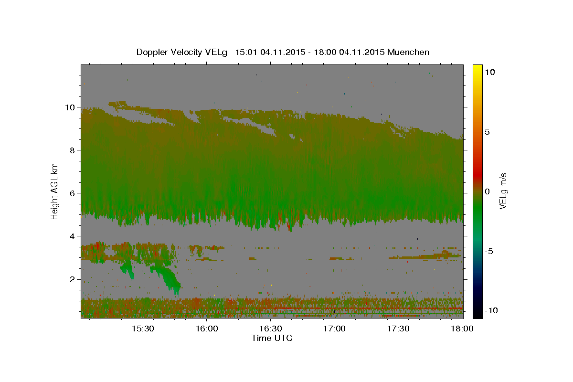Image resolution: width=573 pixels, height=382 pixels.
Task: Click the 17:30 time tick label
Action: [398, 329]
